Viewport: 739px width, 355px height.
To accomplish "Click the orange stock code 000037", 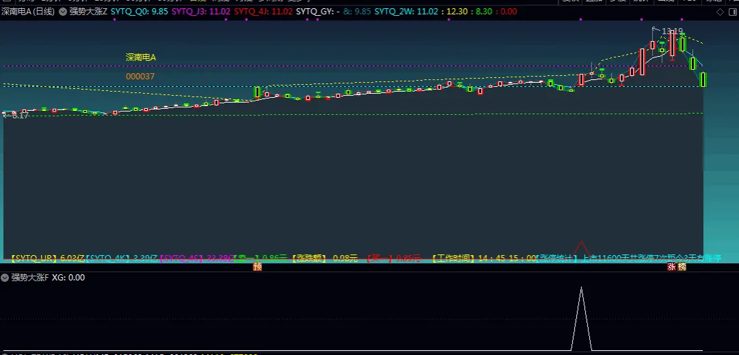I will pos(140,77).
